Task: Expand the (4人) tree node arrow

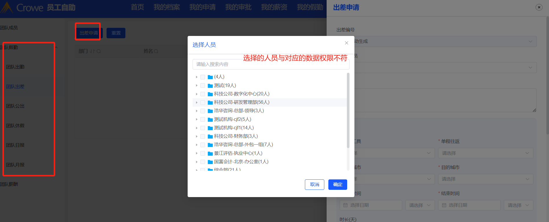Action: pyautogui.click(x=197, y=77)
